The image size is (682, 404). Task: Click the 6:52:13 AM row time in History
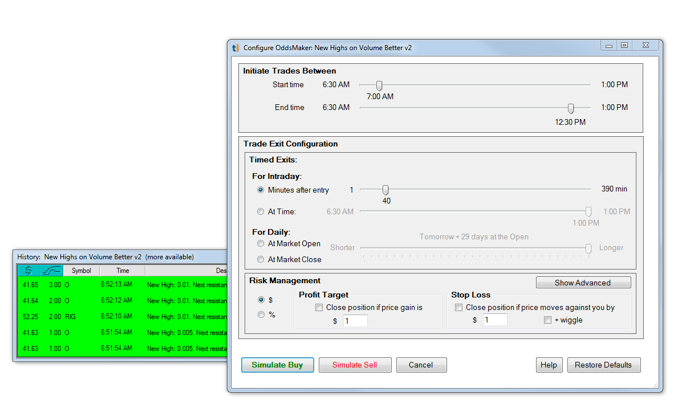pyautogui.click(x=116, y=284)
